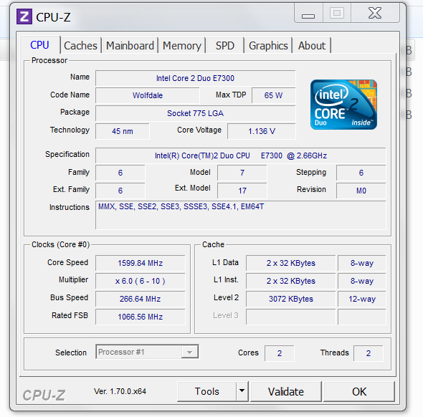Image resolution: width=423 pixels, height=417 pixels.
Task: Close the CPU-Z window
Action: click(x=375, y=13)
